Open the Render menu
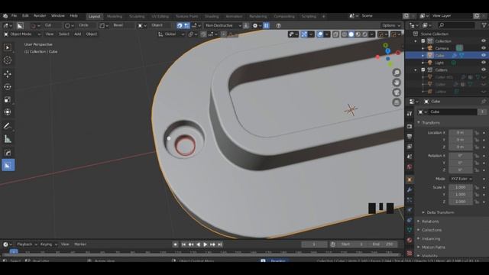 click(x=40, y=16)
